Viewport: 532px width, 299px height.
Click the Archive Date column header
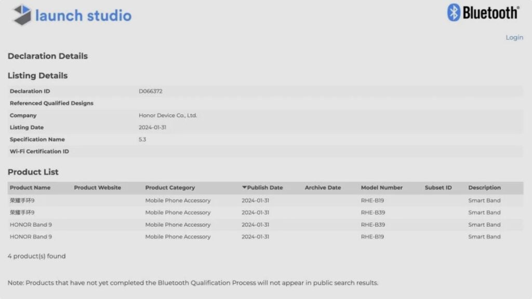click(x=323, y=187)
